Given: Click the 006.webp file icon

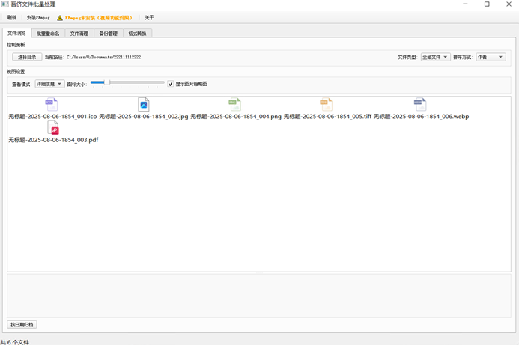Looking at the screenshot, I should click(x=420, y=105).
